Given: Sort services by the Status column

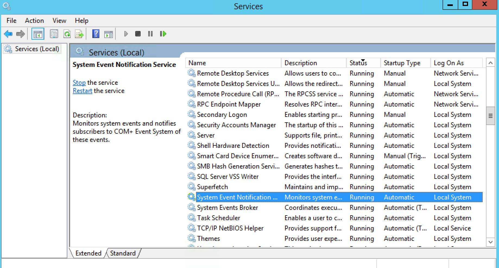Looking at the screenshot, I should pyautogui.click(x=358, y=63).
